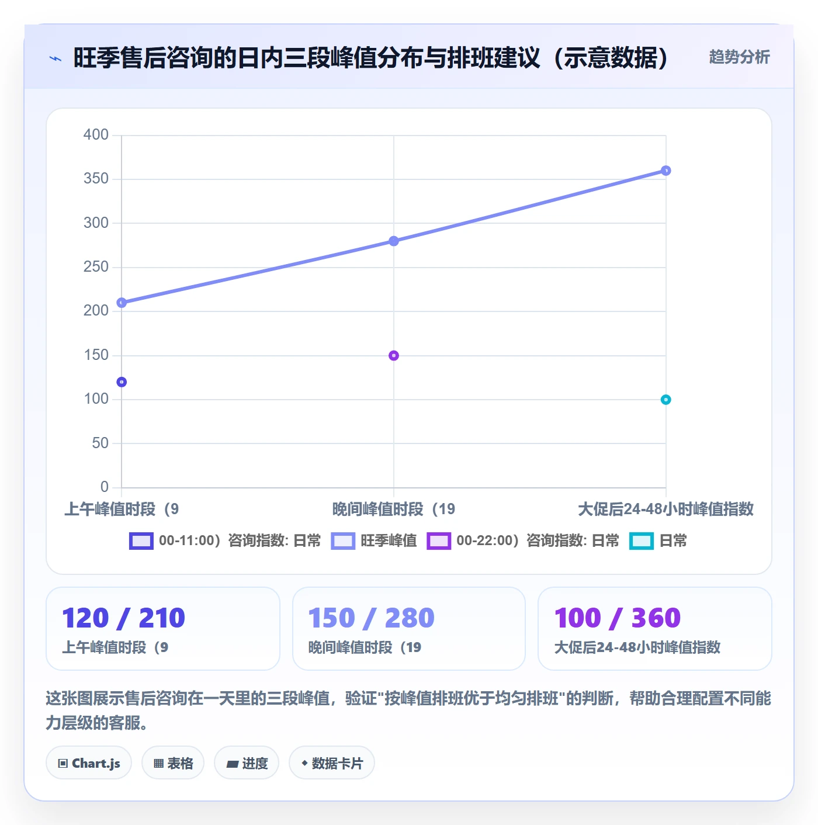Click the 上午峰值时段 caption under 120 / 210
This screenshot has height=825, width=818.
[115, 647]
